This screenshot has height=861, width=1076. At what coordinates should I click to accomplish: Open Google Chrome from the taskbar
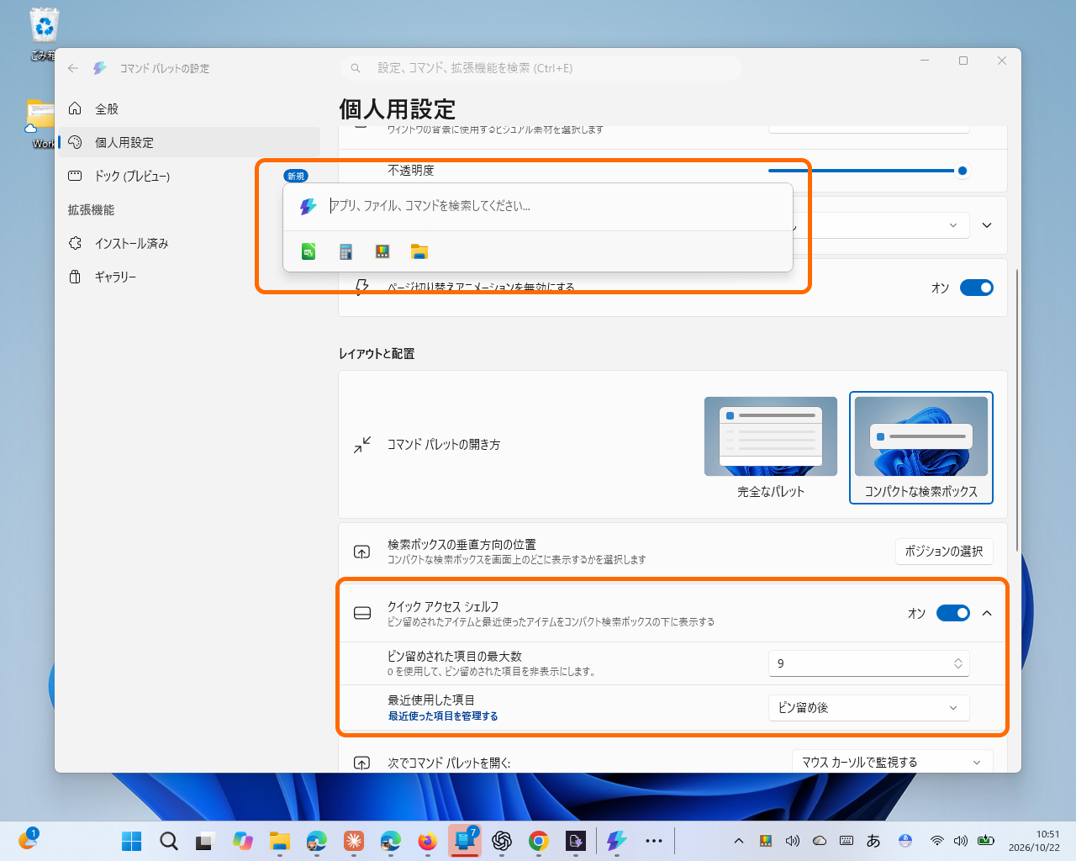click(x=539, y=841)
